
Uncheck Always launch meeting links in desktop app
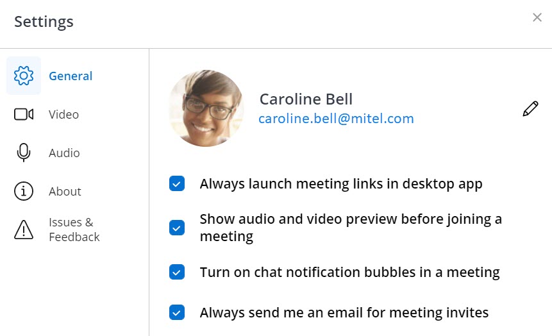point(177,184)
